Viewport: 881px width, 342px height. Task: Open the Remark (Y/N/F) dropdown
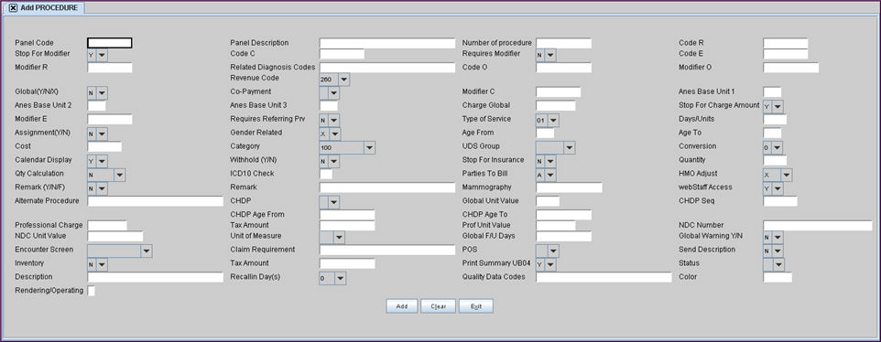[103, 188]
